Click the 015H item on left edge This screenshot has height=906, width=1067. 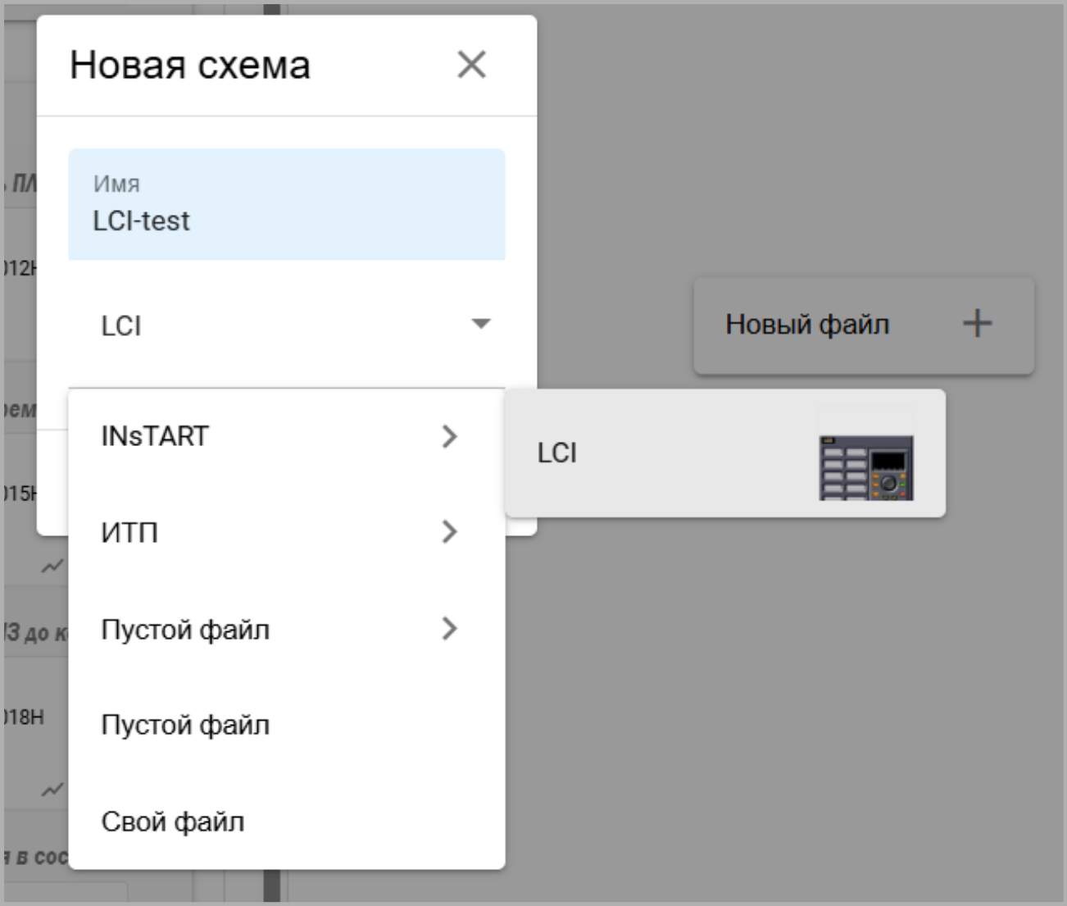tap(20, 493)
